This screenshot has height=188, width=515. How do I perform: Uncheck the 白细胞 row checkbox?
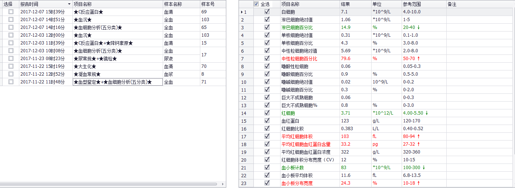point(267,12)
